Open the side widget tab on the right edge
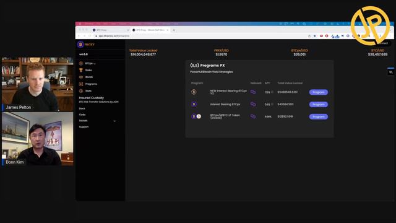This screenshot has width=396, height=223. coord(390,72)
